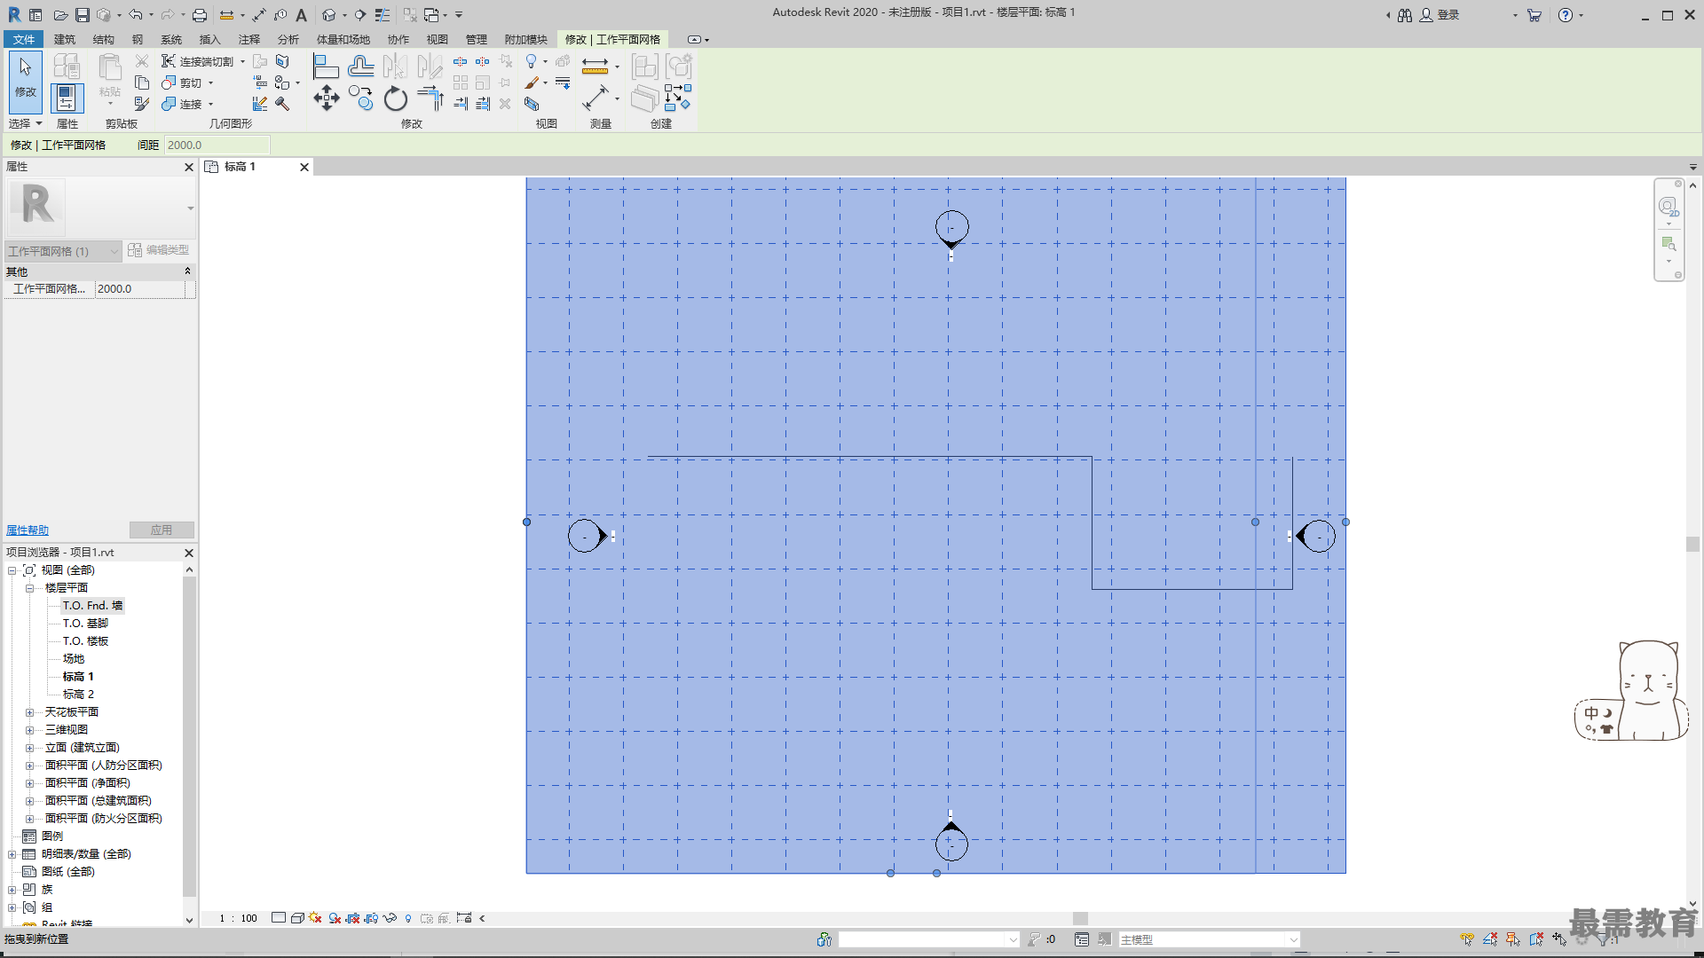Viewport: 1704px width, 958px height.
Task: Click the Text 'A' icon in quick access toolbar
Action: coord(302,15)
